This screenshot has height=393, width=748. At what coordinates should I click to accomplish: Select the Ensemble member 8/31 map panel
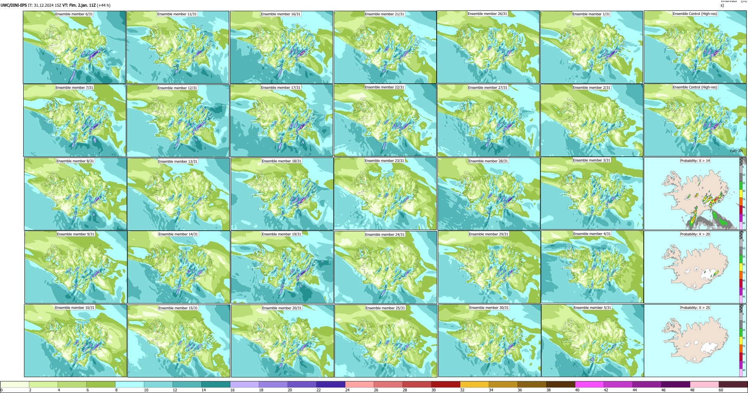[x=76, y=194]
